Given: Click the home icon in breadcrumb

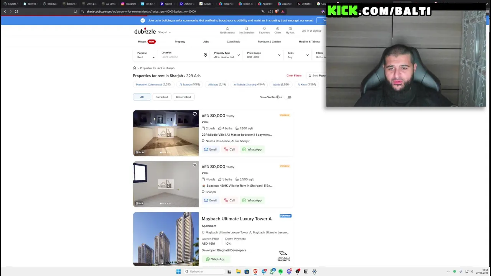Looking at the screenshot, I should (x=134, y=68).
